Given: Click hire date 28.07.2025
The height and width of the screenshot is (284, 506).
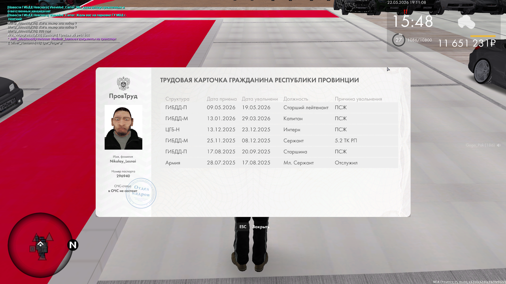Looking at the screenshot, I should (x=221, y=163).
